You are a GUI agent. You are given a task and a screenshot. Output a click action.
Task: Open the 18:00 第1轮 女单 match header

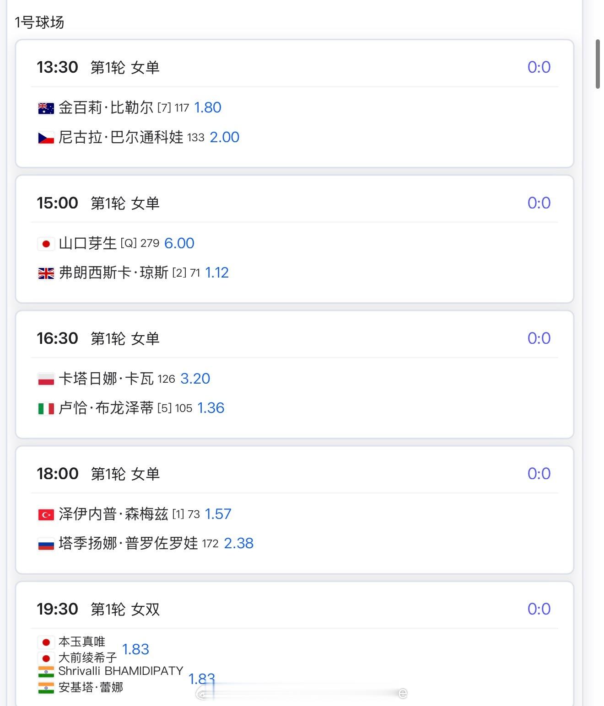click(x=98, y=474)
